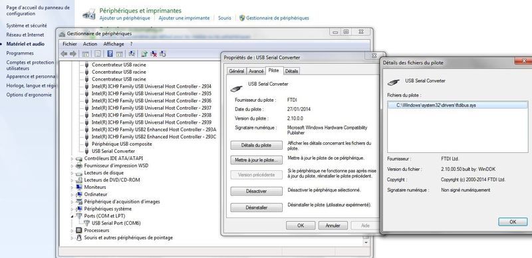Expand the Contrôleurs IDE ATA/ATAPI node
The height and width of the screenshot is (258, 532).
click(x=72, y=158)
